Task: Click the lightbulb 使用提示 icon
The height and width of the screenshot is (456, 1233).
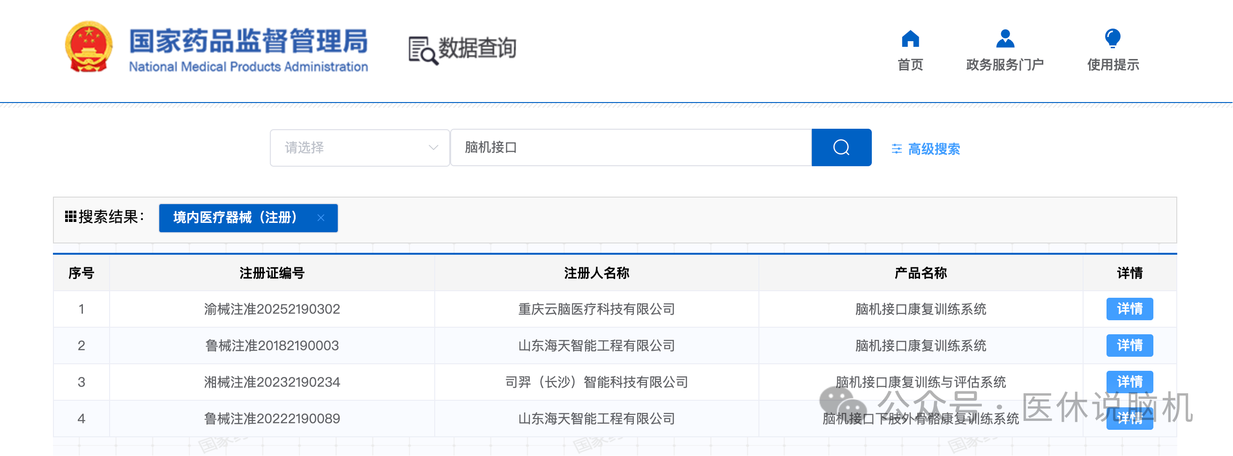Action: pos(1113,39)
